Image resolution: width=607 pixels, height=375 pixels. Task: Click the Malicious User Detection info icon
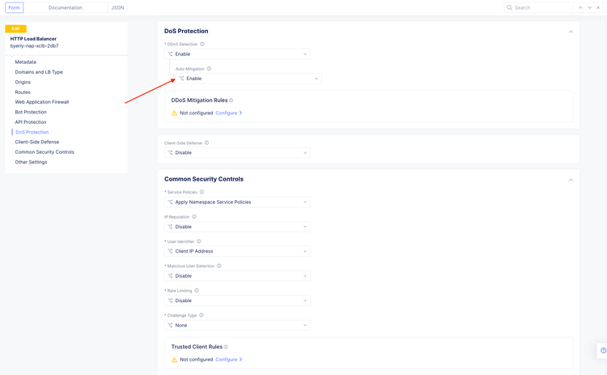point(219,266)
